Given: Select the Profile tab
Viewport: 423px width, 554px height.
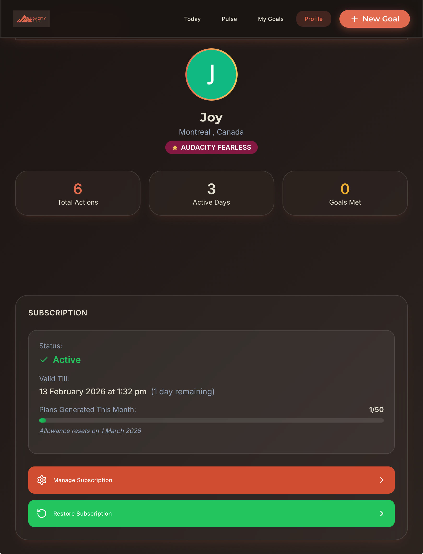Looking at the screenshot, I should (314, 19).
